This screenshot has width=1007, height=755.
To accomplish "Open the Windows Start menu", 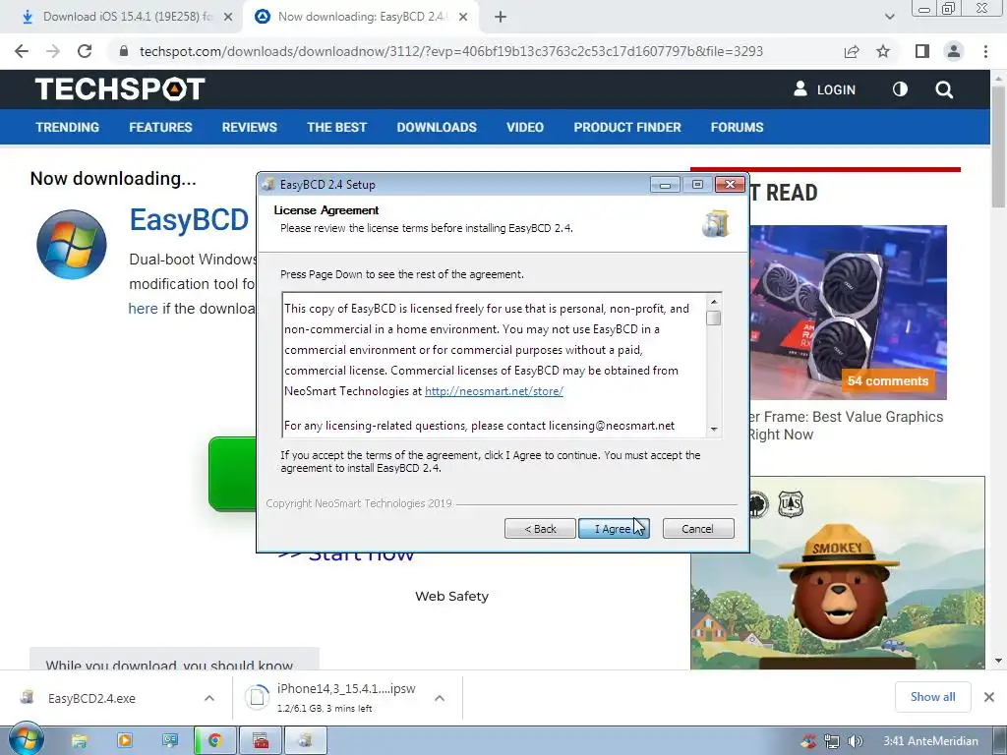I will (x=27, y=740).
